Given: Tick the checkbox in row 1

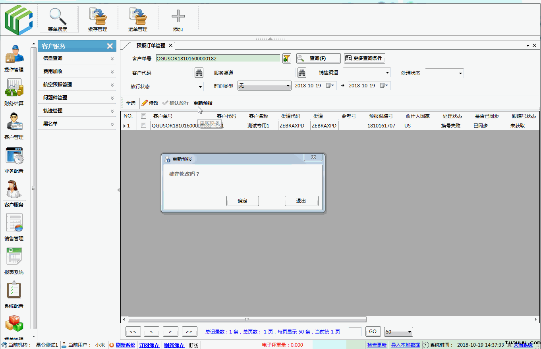Looking at the screenshot, I should click(x=144, y=125).
